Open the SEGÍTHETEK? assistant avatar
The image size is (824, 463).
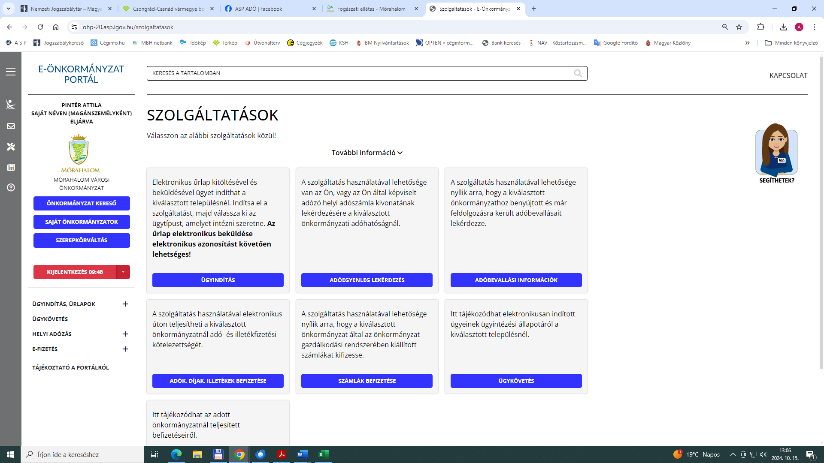pos(776,153)
